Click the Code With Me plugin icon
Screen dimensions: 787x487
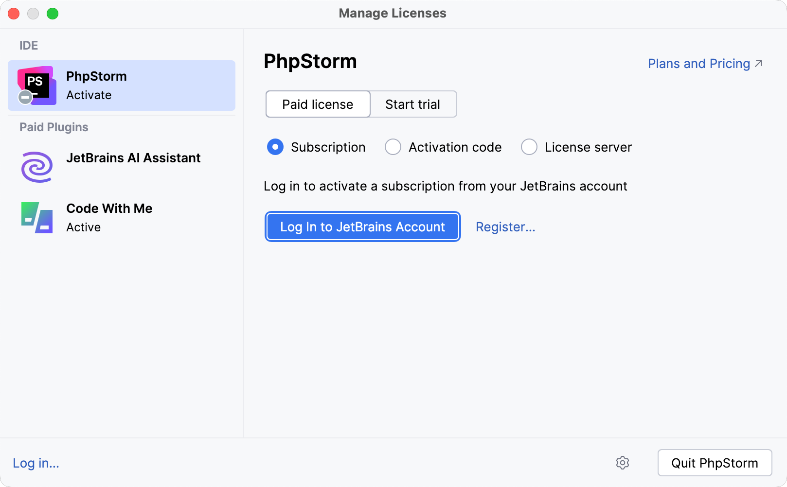click(x=36, y=217)
